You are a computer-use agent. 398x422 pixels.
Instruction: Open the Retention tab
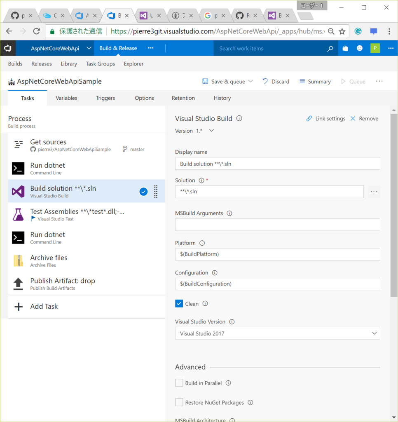point(183,98)
